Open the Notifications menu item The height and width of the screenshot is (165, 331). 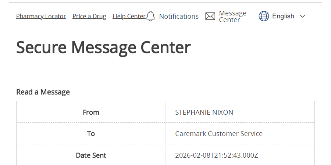[179, 16]
